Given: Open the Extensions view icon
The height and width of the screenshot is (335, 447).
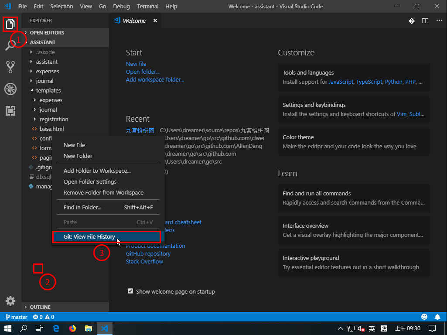Looking at the screenshot, I should pos(10,111).
